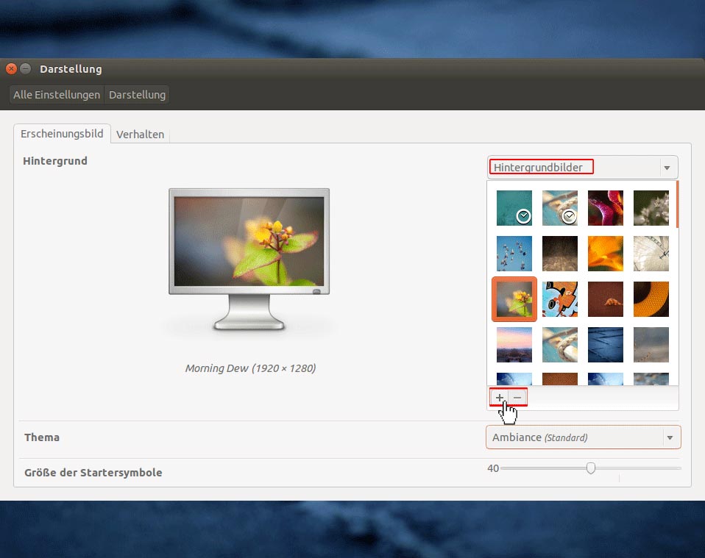The width and height of the screenshot is (705, 558).
Task: Choose the brown wallpaper with small orange animal
Action: point(605,299)
